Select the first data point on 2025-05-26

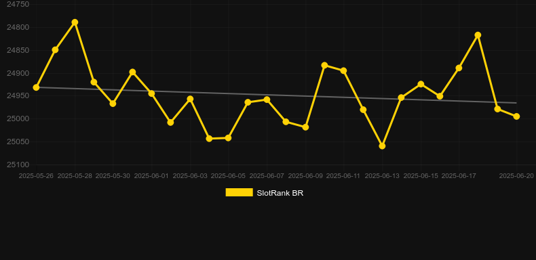36,88
